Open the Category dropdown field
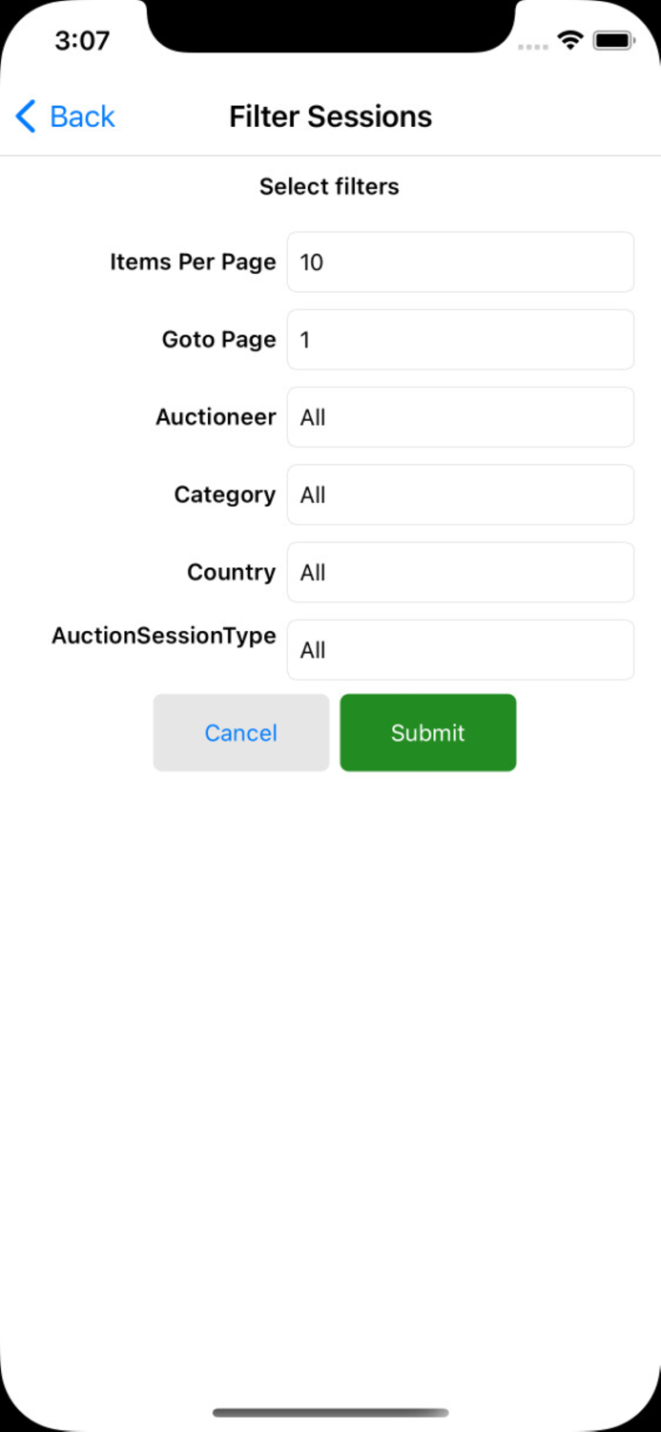 point(461,495)
